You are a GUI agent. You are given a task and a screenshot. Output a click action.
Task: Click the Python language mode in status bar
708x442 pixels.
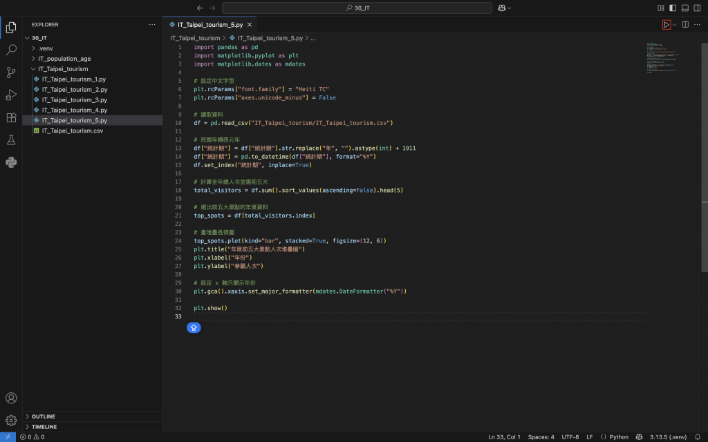[x=619, y=436]
